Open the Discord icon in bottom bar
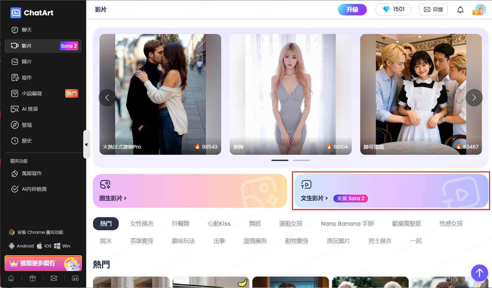 click(75, 279)
